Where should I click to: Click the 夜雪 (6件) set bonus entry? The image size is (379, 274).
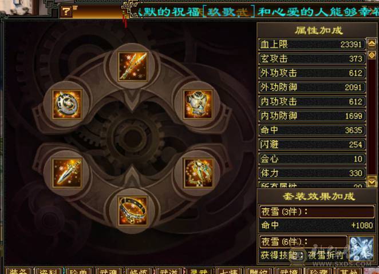point(303,241)
